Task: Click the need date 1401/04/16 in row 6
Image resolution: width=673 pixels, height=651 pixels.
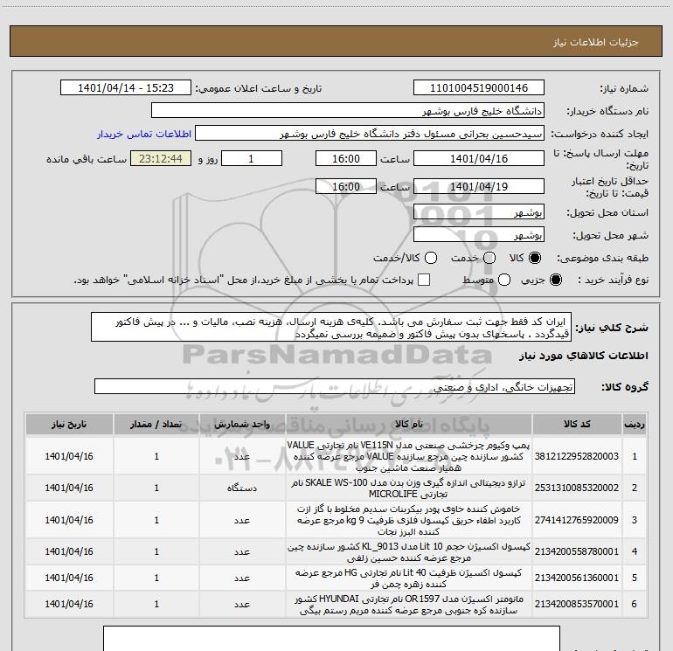Action: pos(69,604)
